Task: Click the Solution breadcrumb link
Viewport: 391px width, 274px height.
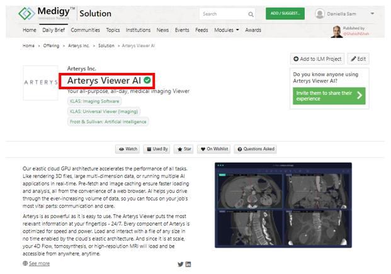Action: pyautogui.click(x=106, y=46)
